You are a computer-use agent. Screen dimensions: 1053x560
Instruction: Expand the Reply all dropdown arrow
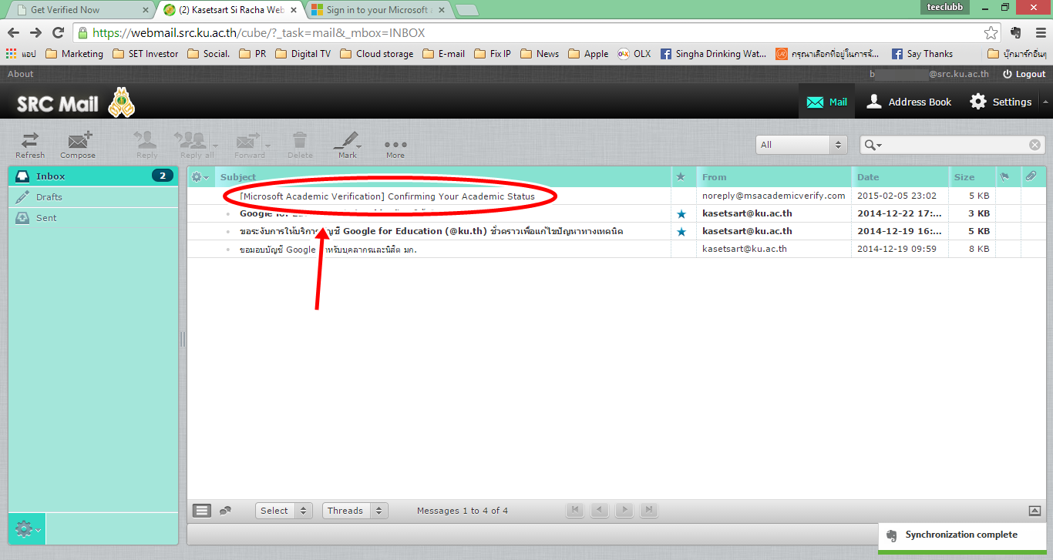point(215,145)
